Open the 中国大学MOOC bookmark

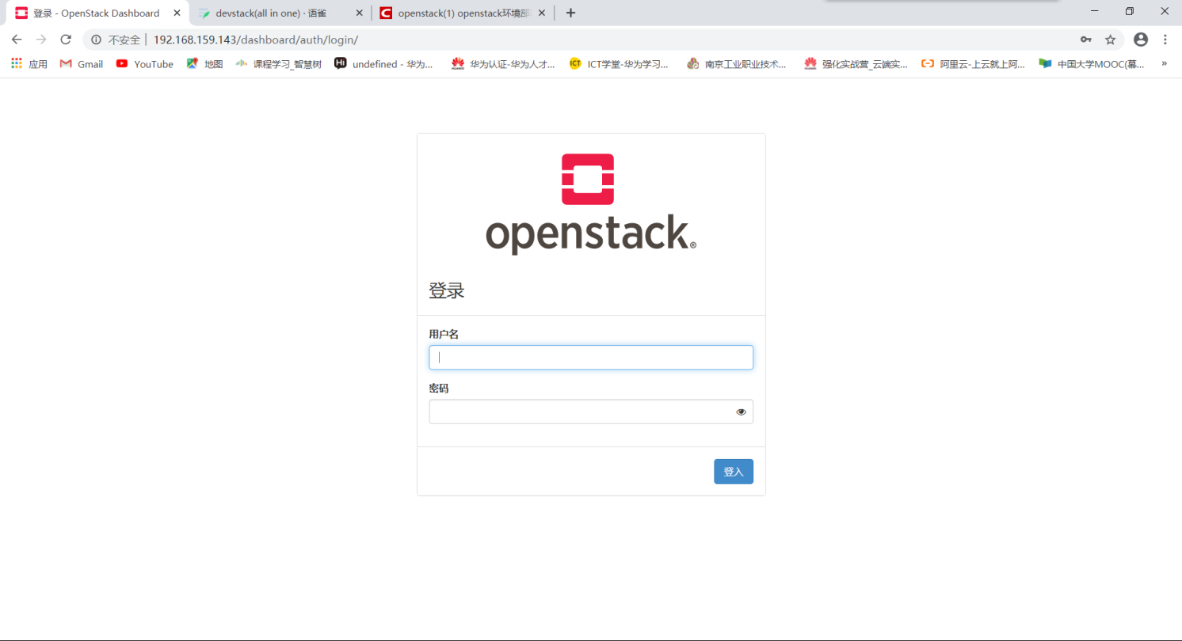1092,64
